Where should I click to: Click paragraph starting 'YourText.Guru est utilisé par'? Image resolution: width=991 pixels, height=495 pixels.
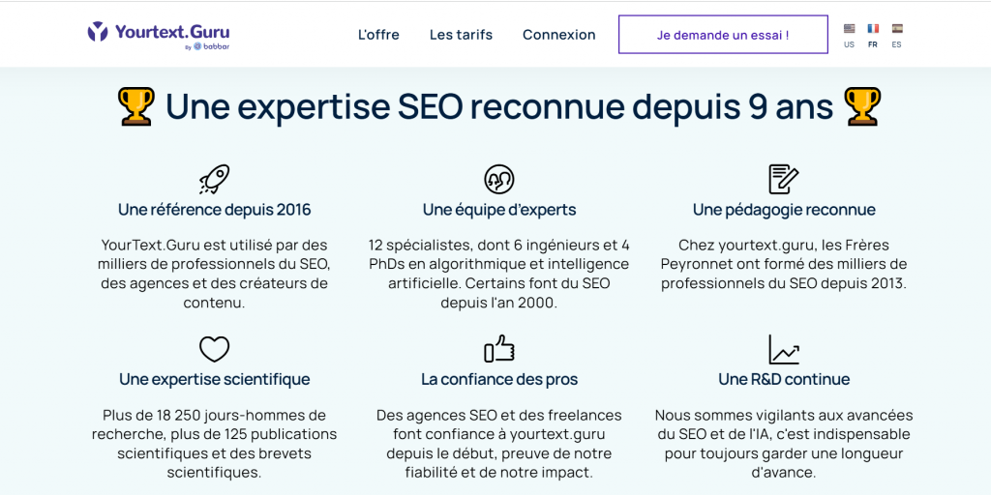click(214, 274)
